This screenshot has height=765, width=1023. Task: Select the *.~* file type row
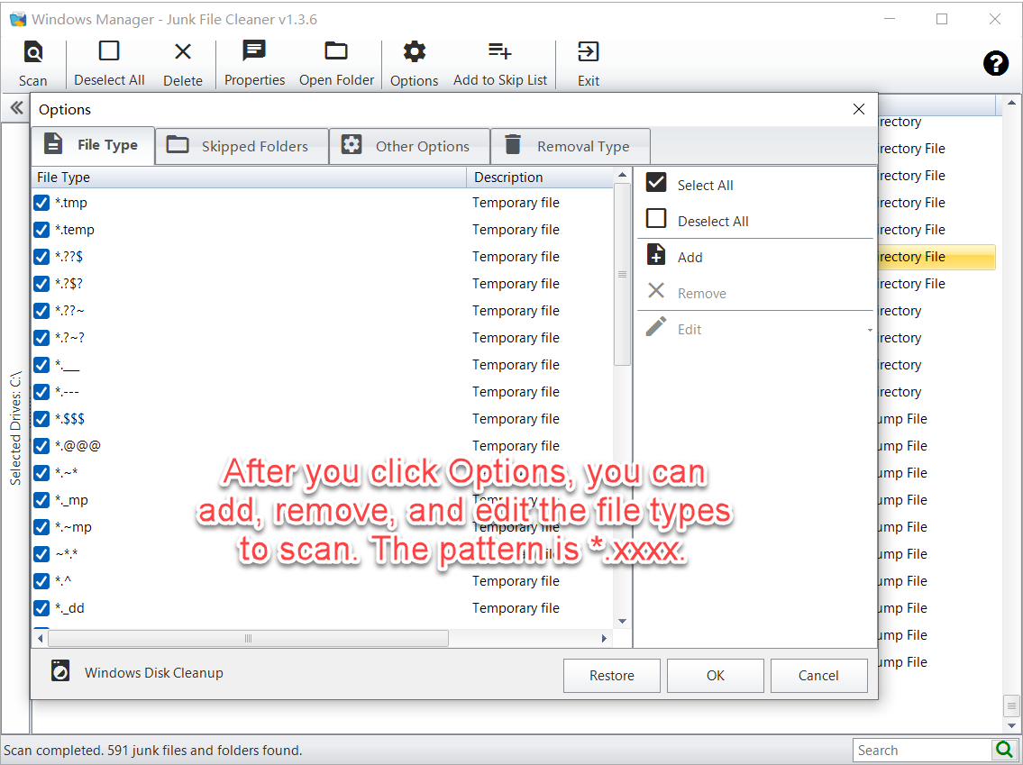323,473
